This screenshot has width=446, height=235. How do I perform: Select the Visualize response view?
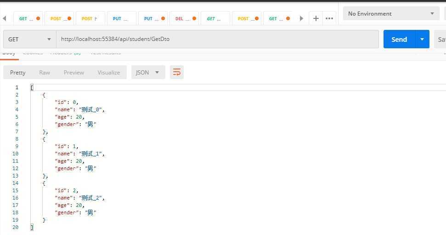pos(109,73)
